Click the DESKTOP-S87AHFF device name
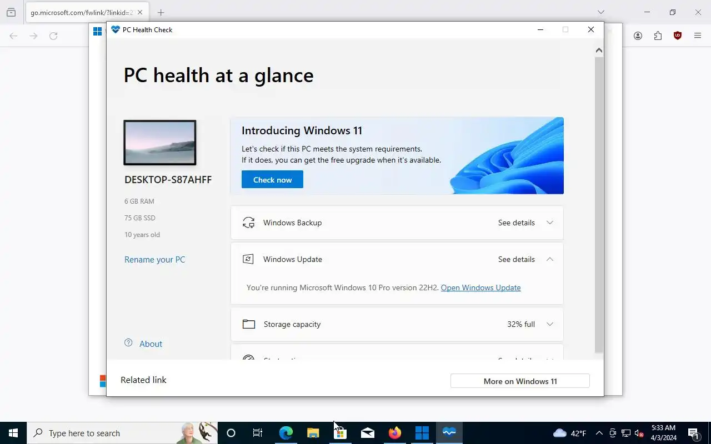This screenshot has height=444, width=711. pyautogui.click(x=168, y=180)
